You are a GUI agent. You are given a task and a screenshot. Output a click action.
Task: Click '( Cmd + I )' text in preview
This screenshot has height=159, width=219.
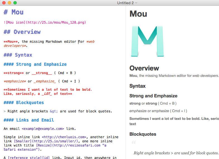click(178, 111)
